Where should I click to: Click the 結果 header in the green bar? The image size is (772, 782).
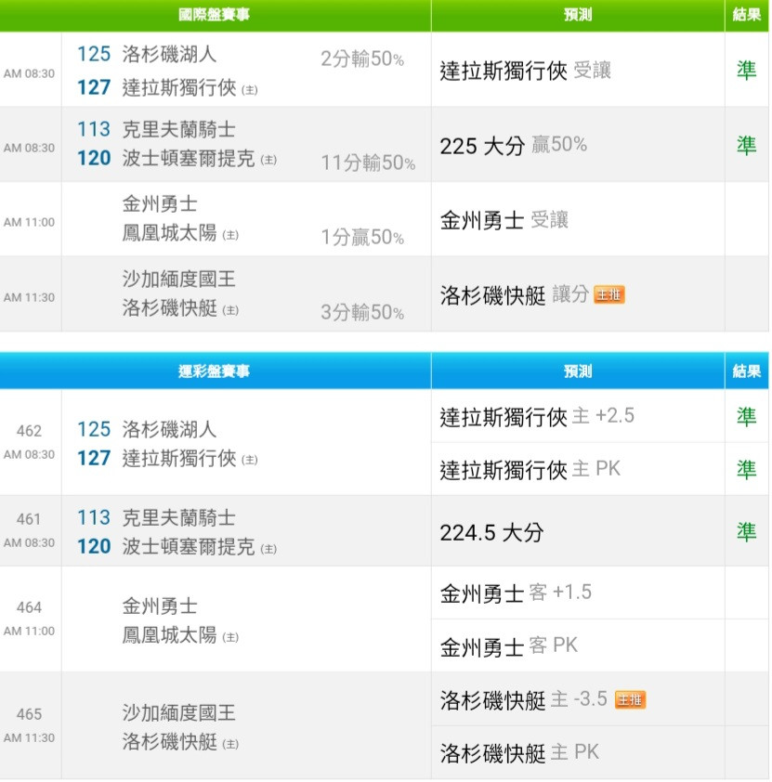[x=747, y=15]
